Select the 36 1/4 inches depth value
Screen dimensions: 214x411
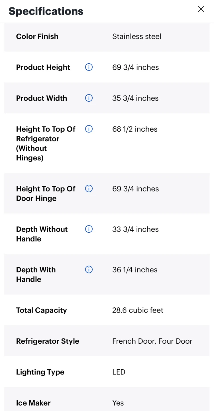point(135,270)
